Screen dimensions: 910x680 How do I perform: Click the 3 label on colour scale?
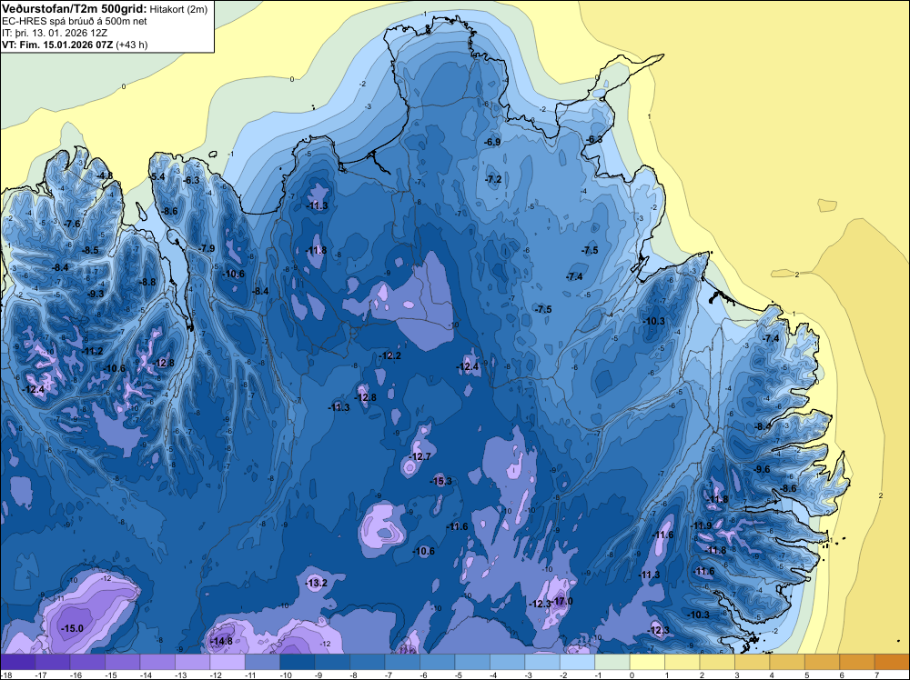(x=737, y=675)
